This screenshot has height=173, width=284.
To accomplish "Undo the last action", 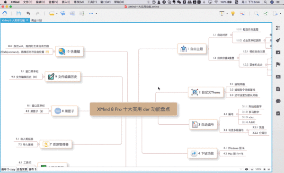I will pyautogui.click(x=28, y=13).
